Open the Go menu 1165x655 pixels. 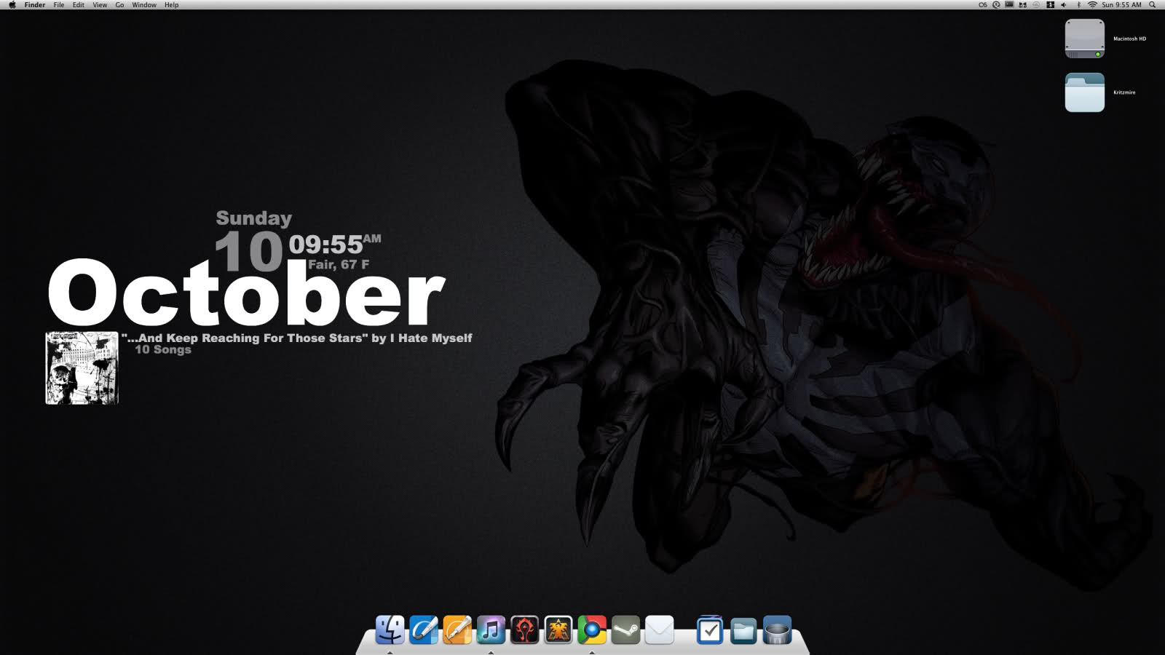click(119, 5)
